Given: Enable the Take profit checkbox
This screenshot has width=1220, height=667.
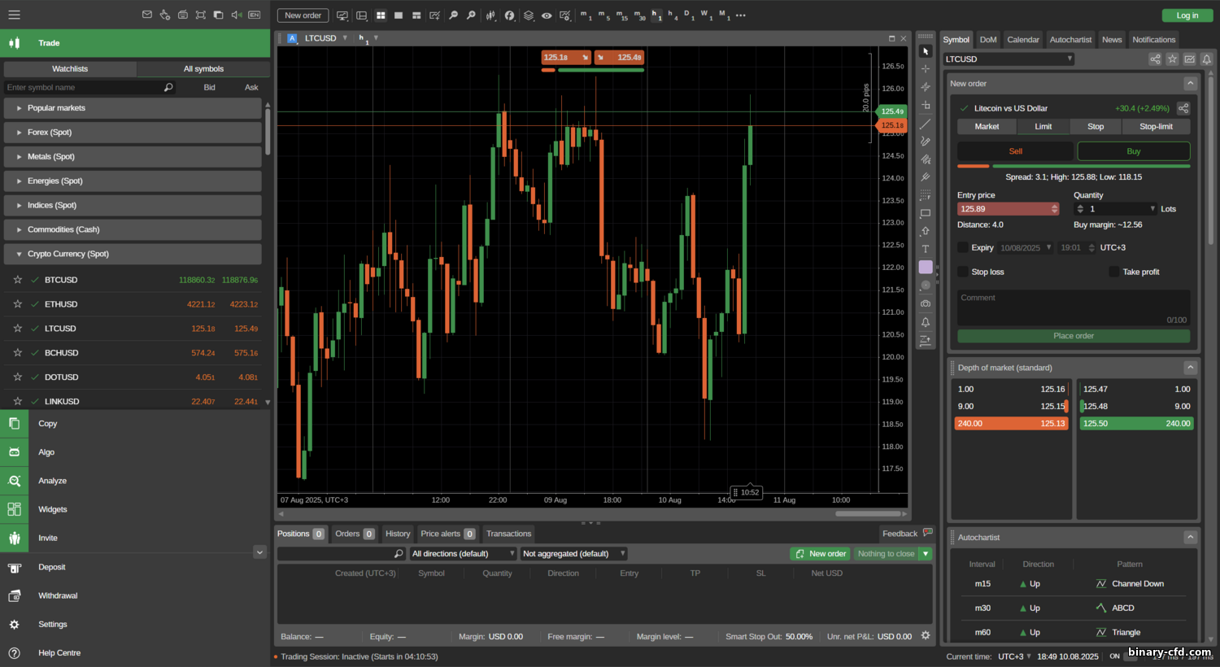Looking at the screenshot, I should 1114,272.
